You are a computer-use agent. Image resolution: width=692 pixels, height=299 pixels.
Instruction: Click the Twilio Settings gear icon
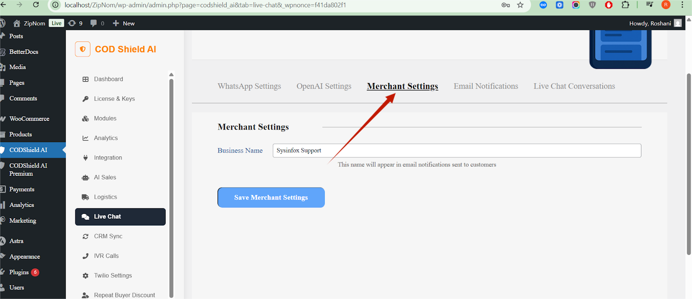click(x=86, y=276)
